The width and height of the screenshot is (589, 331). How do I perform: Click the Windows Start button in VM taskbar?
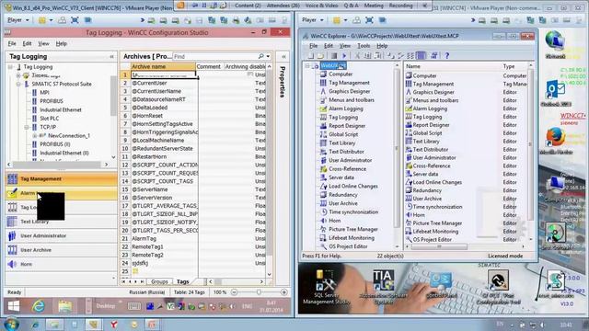14,306
